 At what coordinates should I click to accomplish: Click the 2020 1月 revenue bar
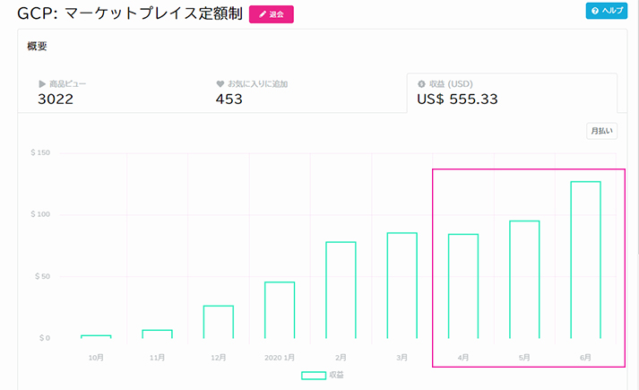point(280,310)
